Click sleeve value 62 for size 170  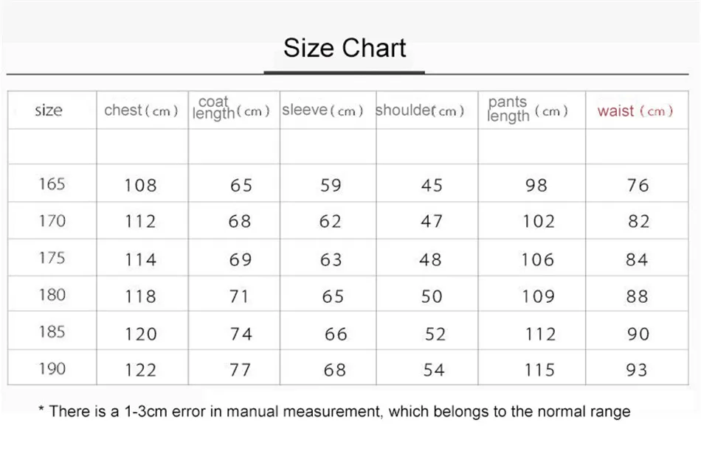pyautogui.click(x=331, y=222)
